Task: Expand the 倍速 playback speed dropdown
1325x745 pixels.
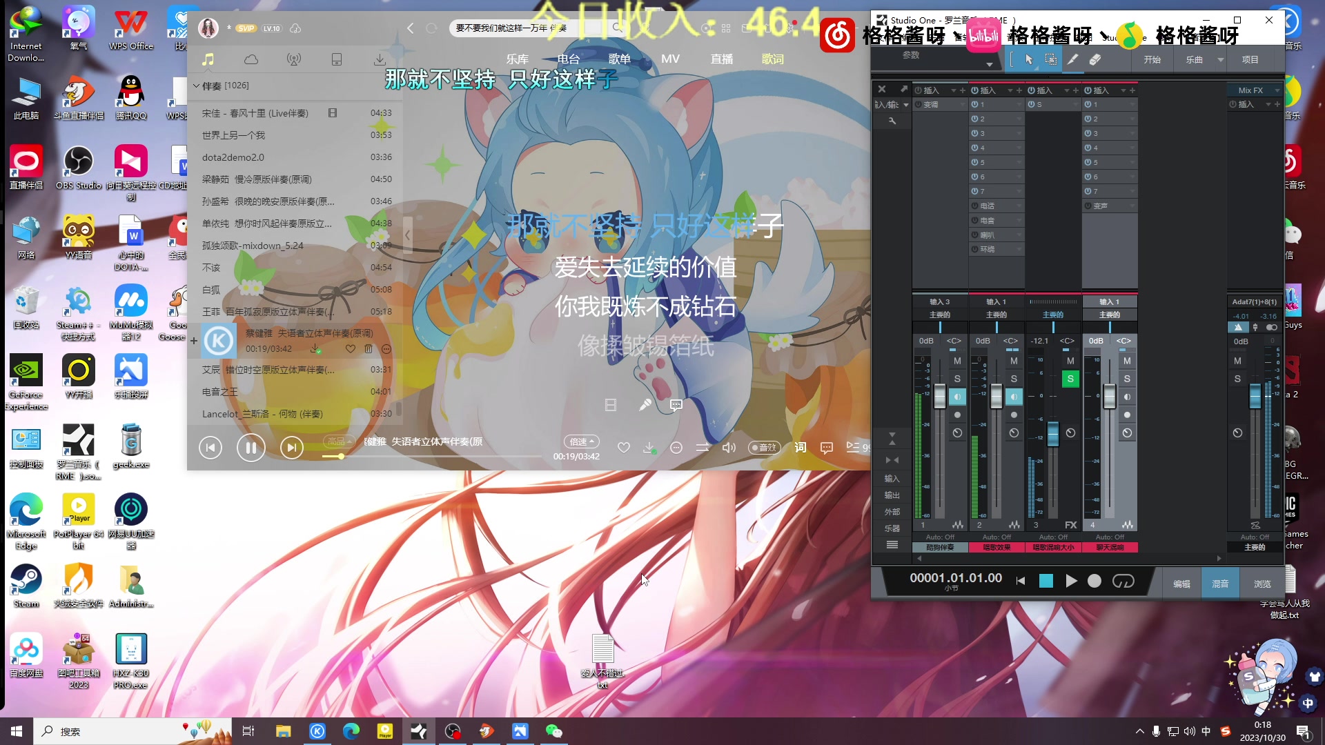Action: tap(582, 441)
